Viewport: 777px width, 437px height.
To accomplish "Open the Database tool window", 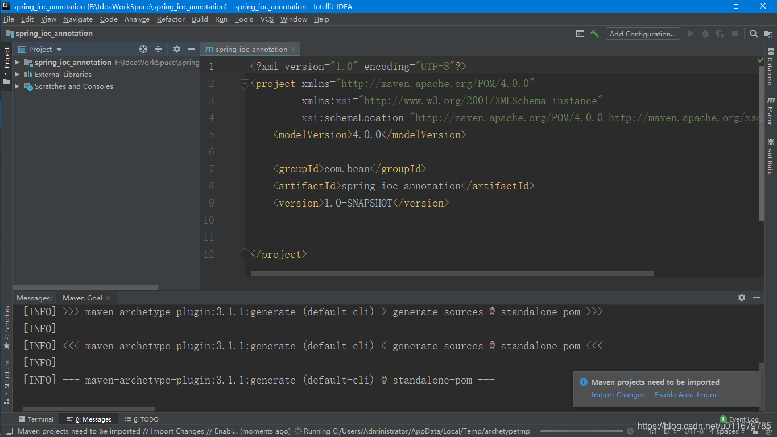I will tap(771, 67).
